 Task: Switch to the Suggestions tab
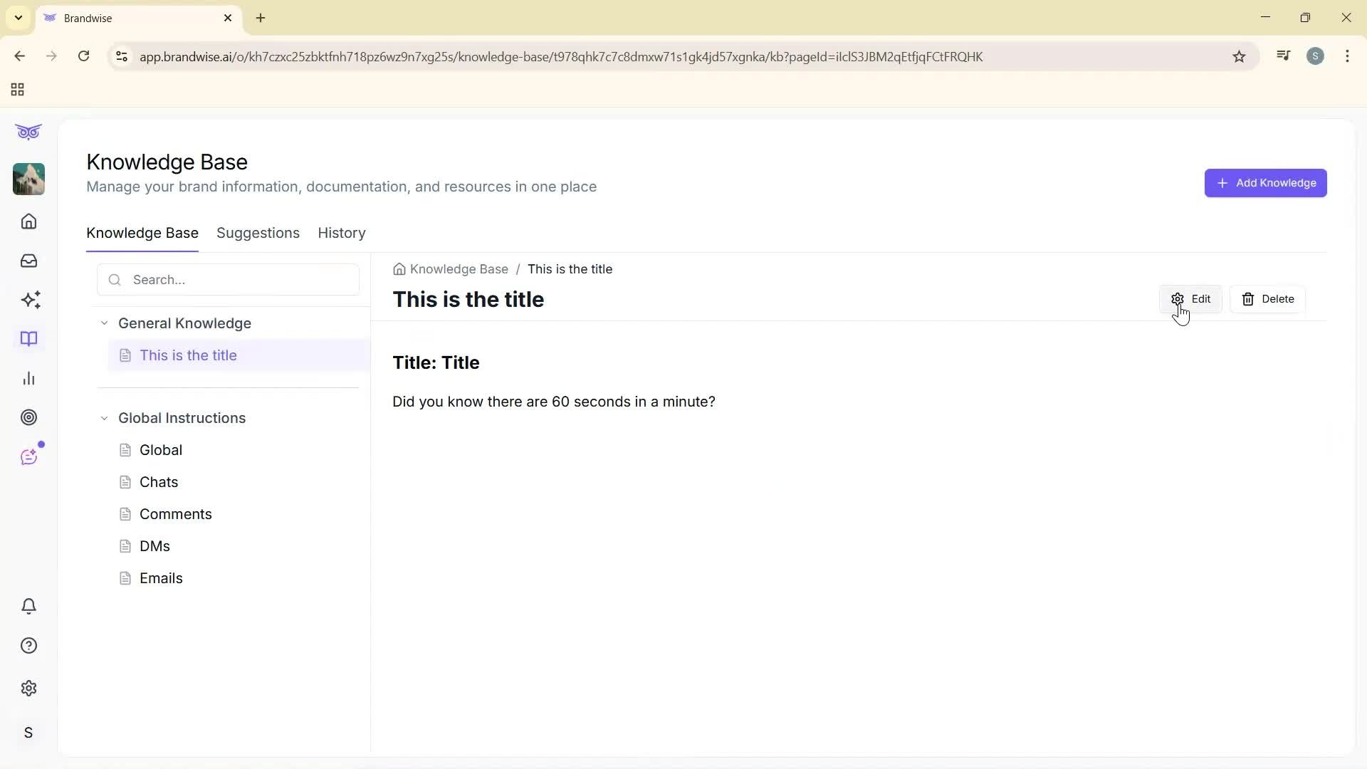tap(258, 233)
